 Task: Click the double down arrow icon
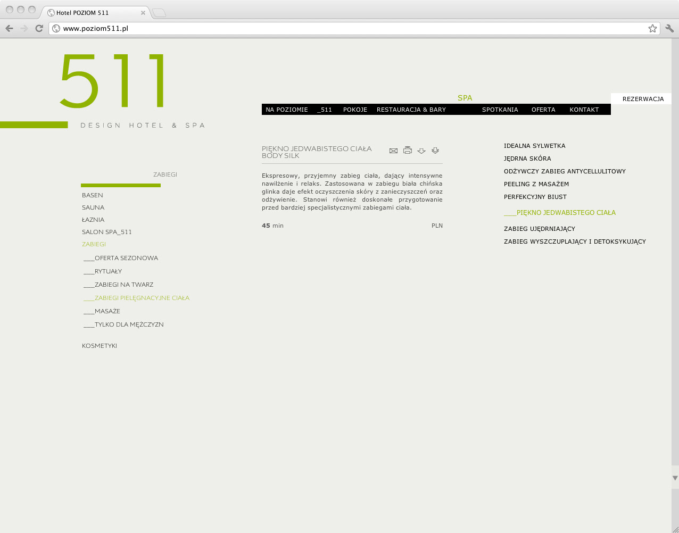pos(435,151)
